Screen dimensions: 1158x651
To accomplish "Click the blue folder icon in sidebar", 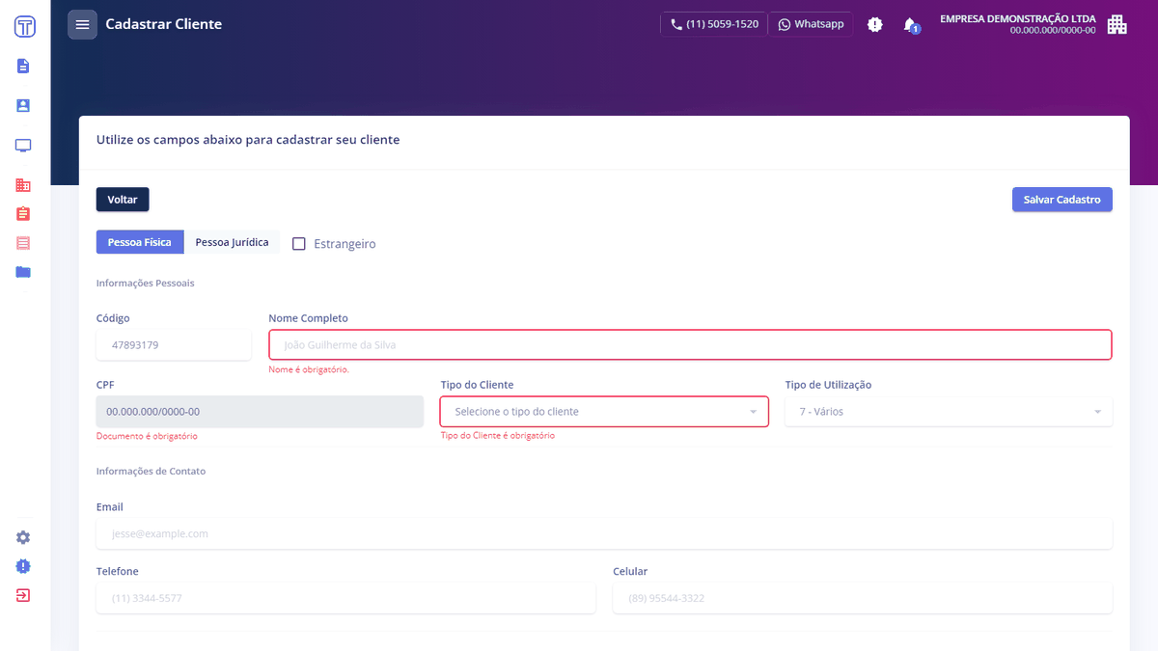I will [23, 272].
